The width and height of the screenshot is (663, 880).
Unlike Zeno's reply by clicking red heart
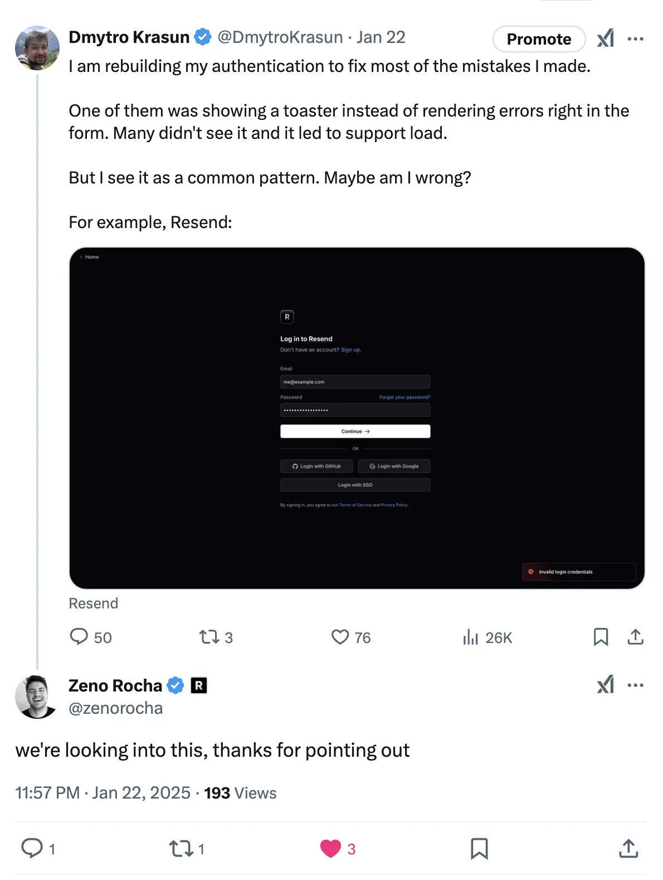(330, 848)
